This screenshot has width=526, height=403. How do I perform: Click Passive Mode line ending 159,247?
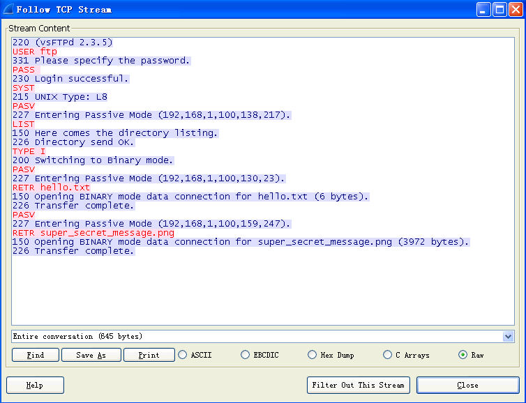[151, 223]
